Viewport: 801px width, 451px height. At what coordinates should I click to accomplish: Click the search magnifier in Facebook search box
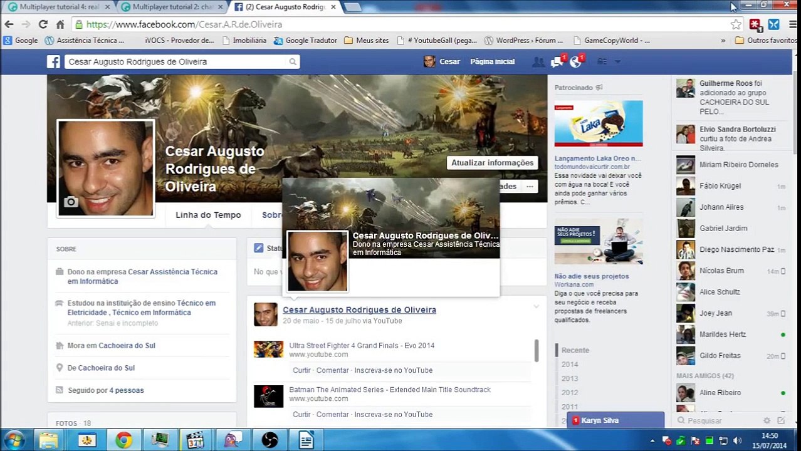tap(292, 62)
